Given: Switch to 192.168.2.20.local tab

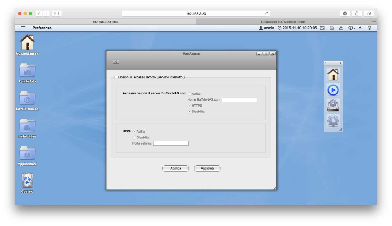Looking at the screenshot, I should 106,22.
